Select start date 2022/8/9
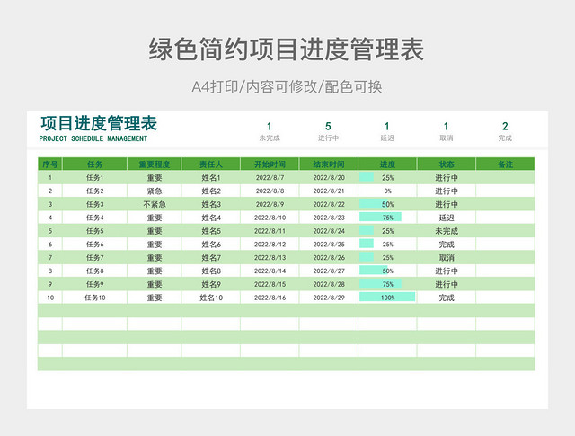Screen dimensions: 575x436 tap(270, 204)
